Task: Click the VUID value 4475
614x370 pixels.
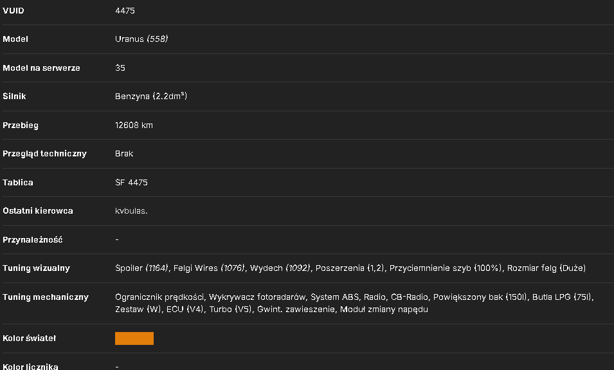Action: pyautogui.click(x=125, y=10)
